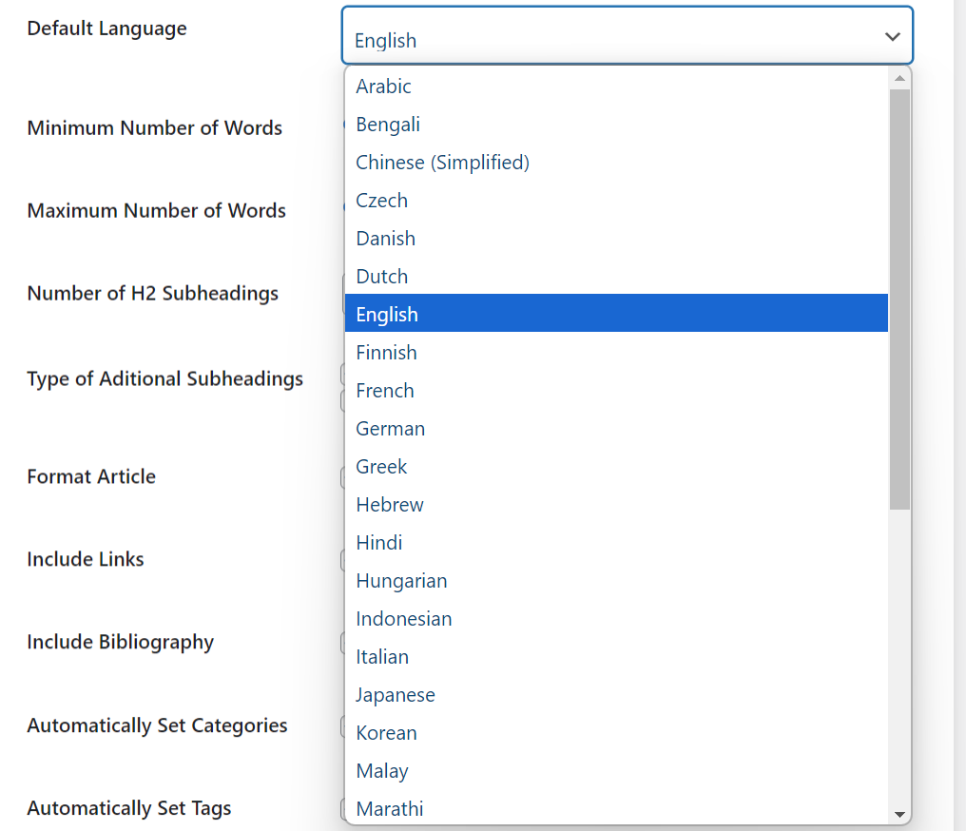This screenshot has height=831, width=966.
Task: Choose Hindi from the list
Action: click(x=616, y=543)
